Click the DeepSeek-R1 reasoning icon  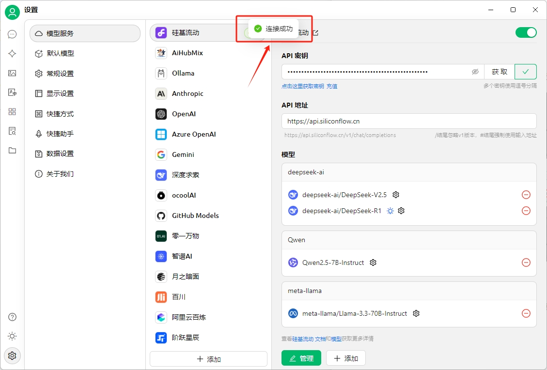coord(390,211)
